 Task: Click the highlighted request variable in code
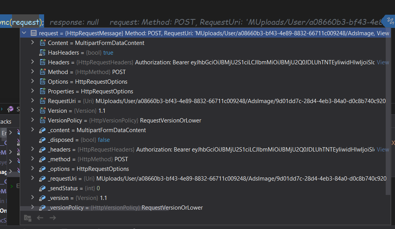tap(26, 22)
